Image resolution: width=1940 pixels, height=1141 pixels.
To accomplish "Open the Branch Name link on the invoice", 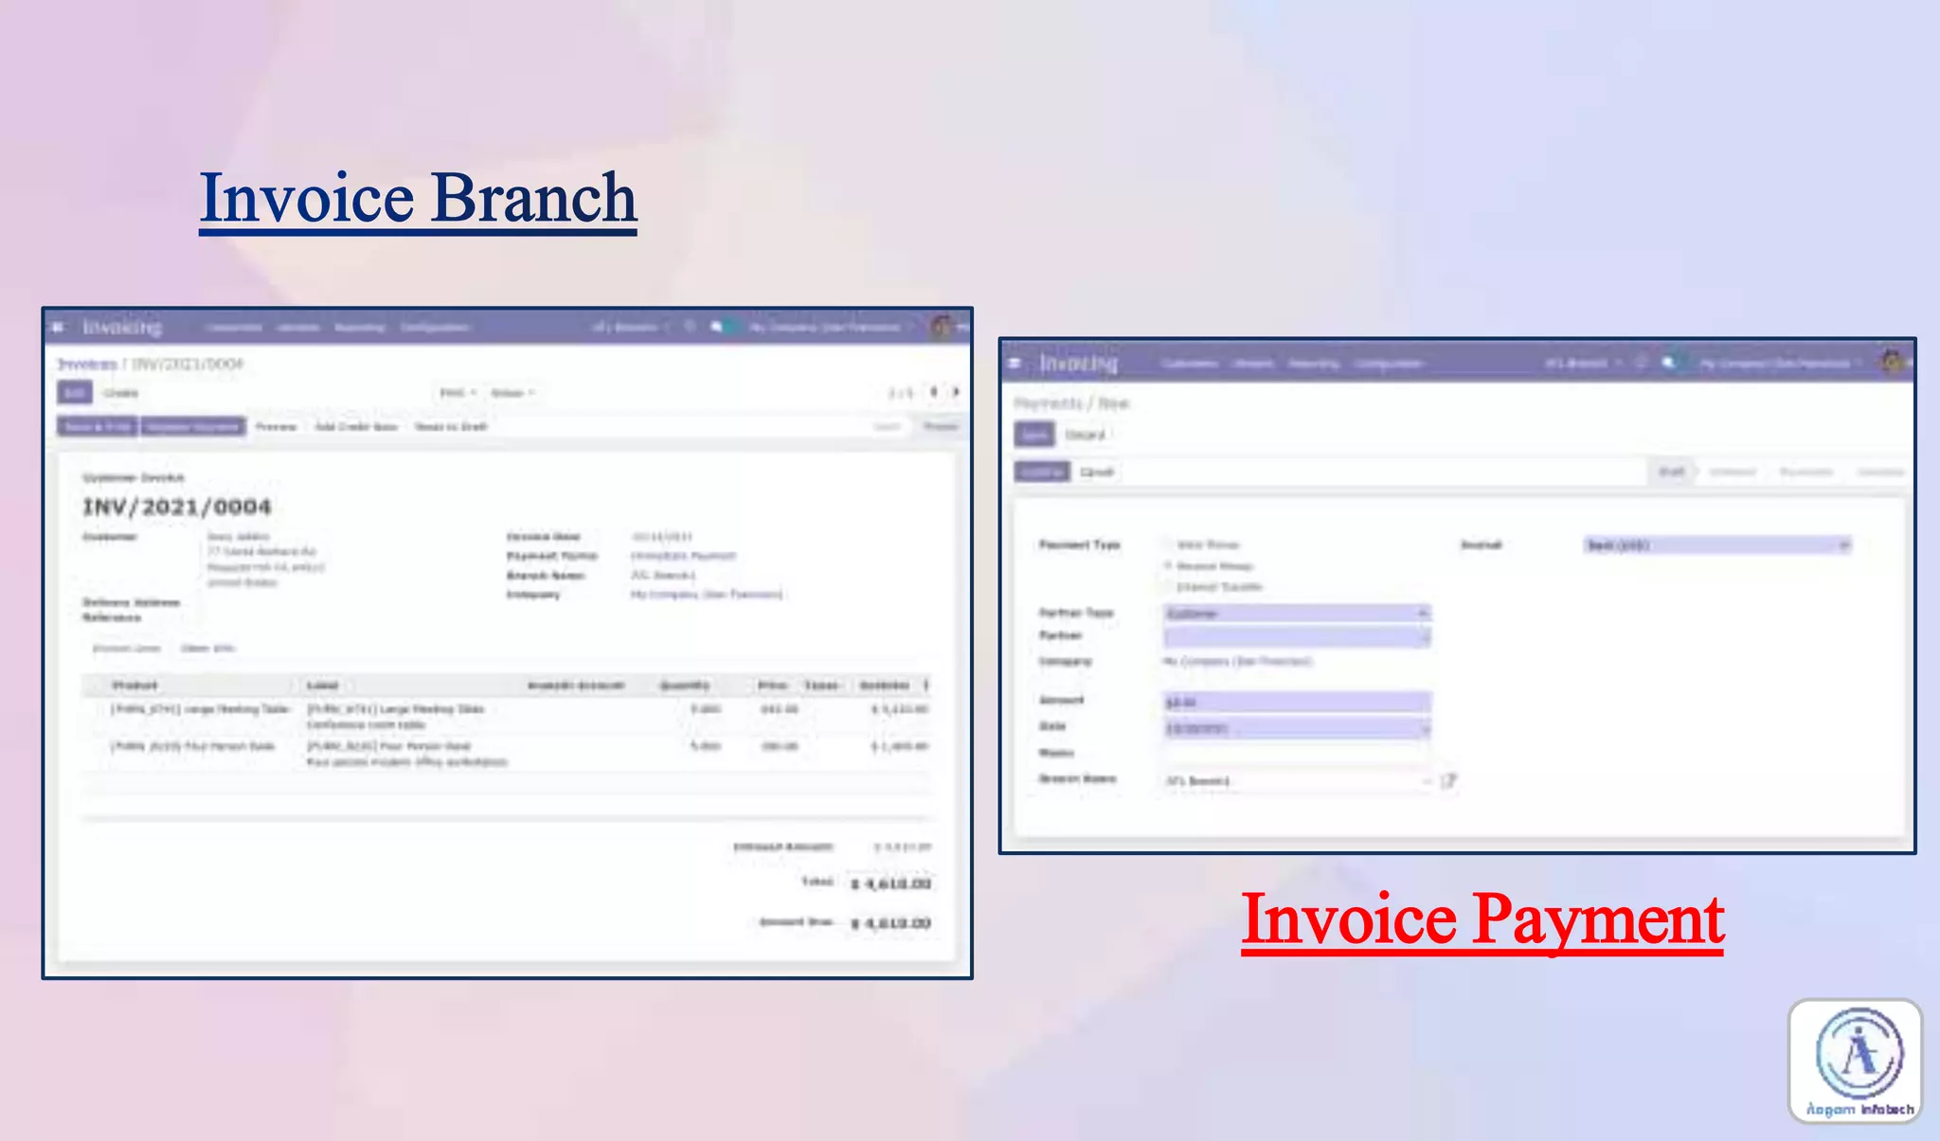I will pos(663,576).
